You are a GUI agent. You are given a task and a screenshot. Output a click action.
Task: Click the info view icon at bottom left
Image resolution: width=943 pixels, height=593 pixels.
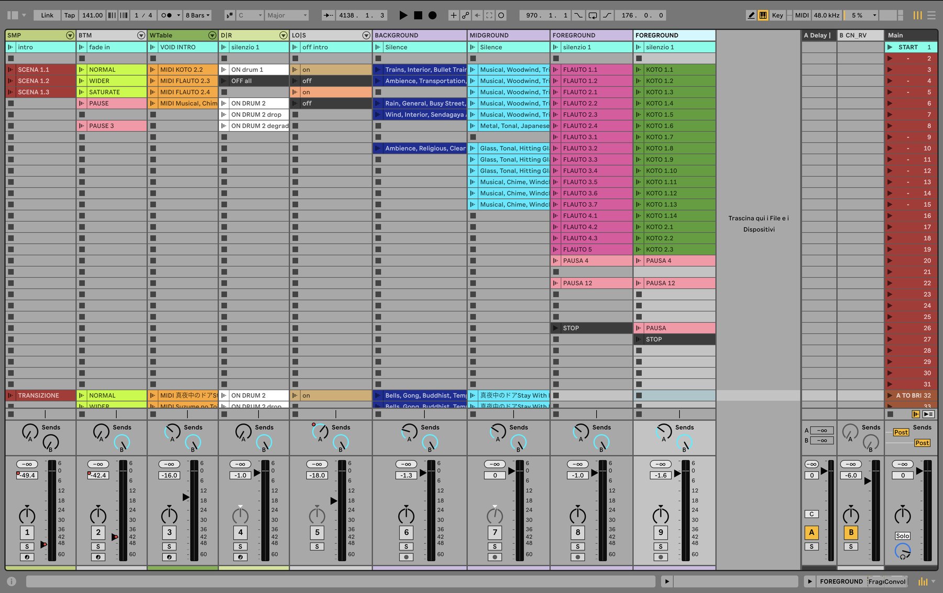12,581
